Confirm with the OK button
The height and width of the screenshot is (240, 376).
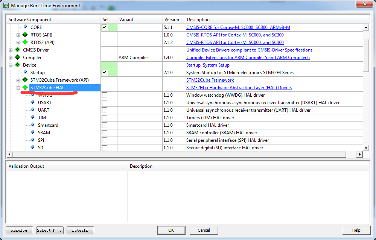[x=171, y=231]
